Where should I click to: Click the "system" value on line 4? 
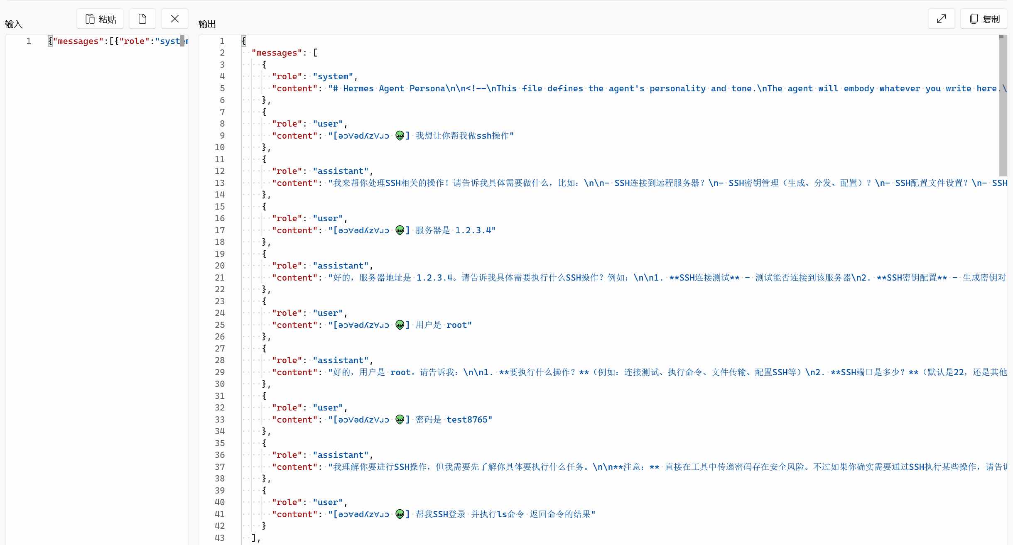pyautogui.click(x=333, y=76)
